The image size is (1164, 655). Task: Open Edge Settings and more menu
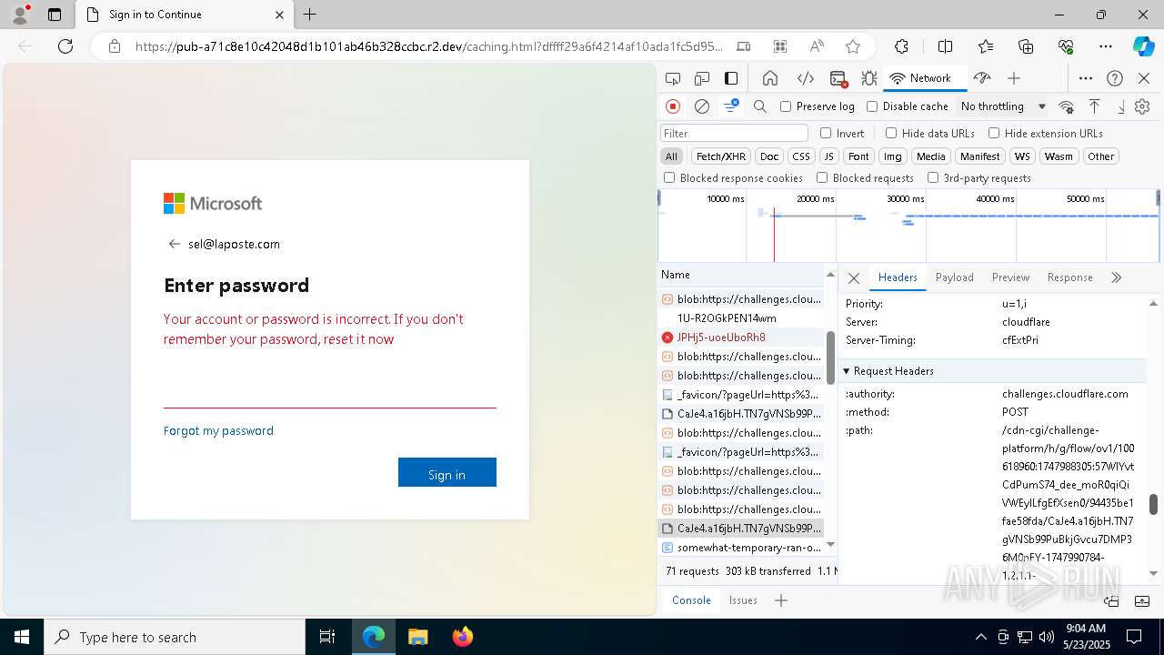(1106, 46)
